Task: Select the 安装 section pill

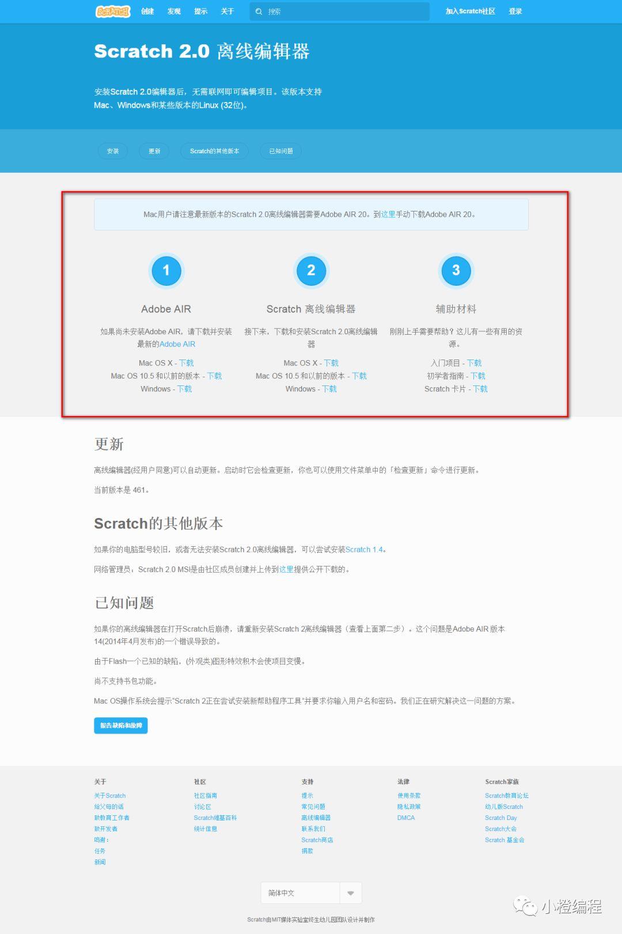Action: coord(113,151)
